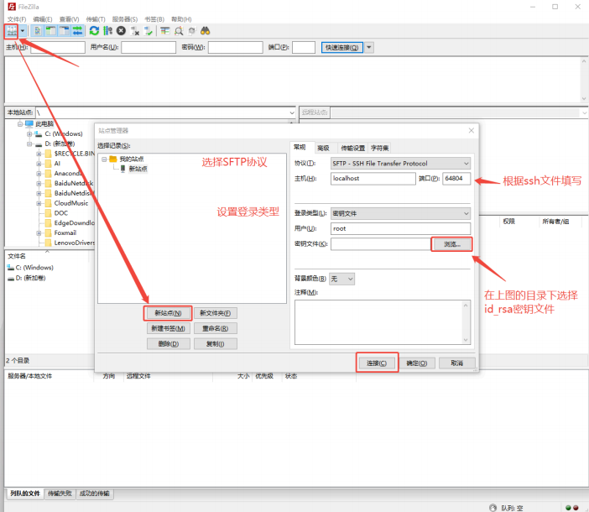Click the quickconnect host input field
This screenshot has height=512, width=589.
(58, 47)
